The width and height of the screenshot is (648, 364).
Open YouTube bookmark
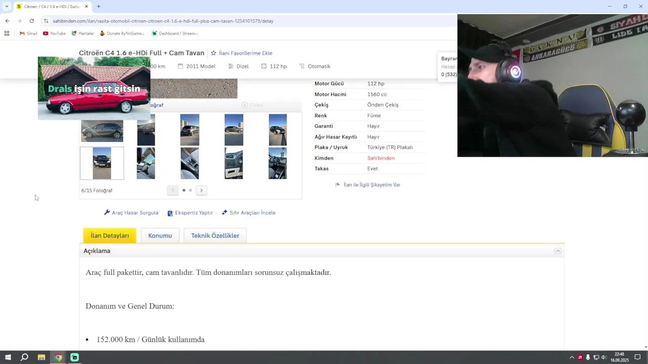54,33
